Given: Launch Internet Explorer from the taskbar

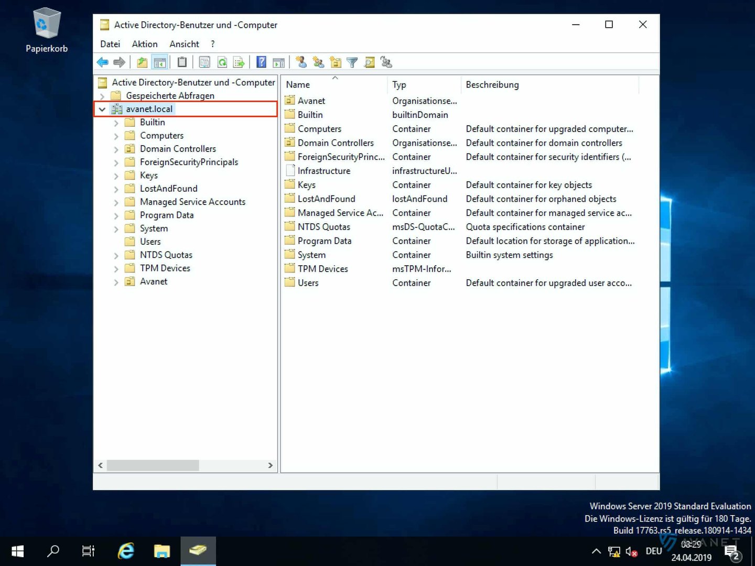Looking at the screenshot, I should click(126, 551).
